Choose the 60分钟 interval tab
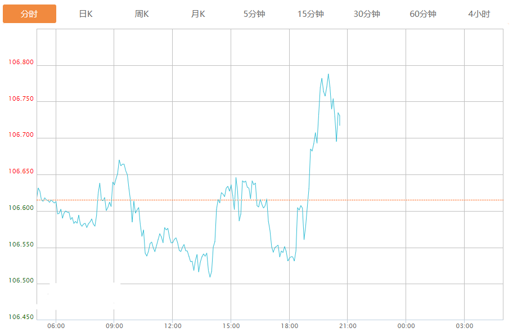Image resolution: width=513 pixels, height=332 pixels. coord(423,14)
